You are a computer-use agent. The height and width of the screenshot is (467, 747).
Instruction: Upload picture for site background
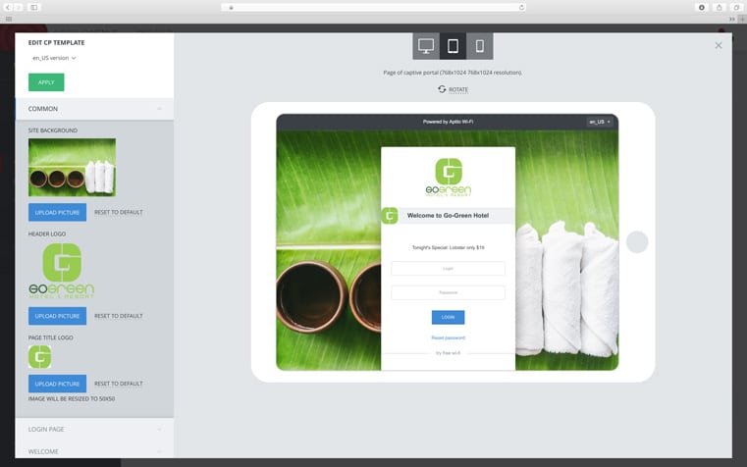pos(57,212)
